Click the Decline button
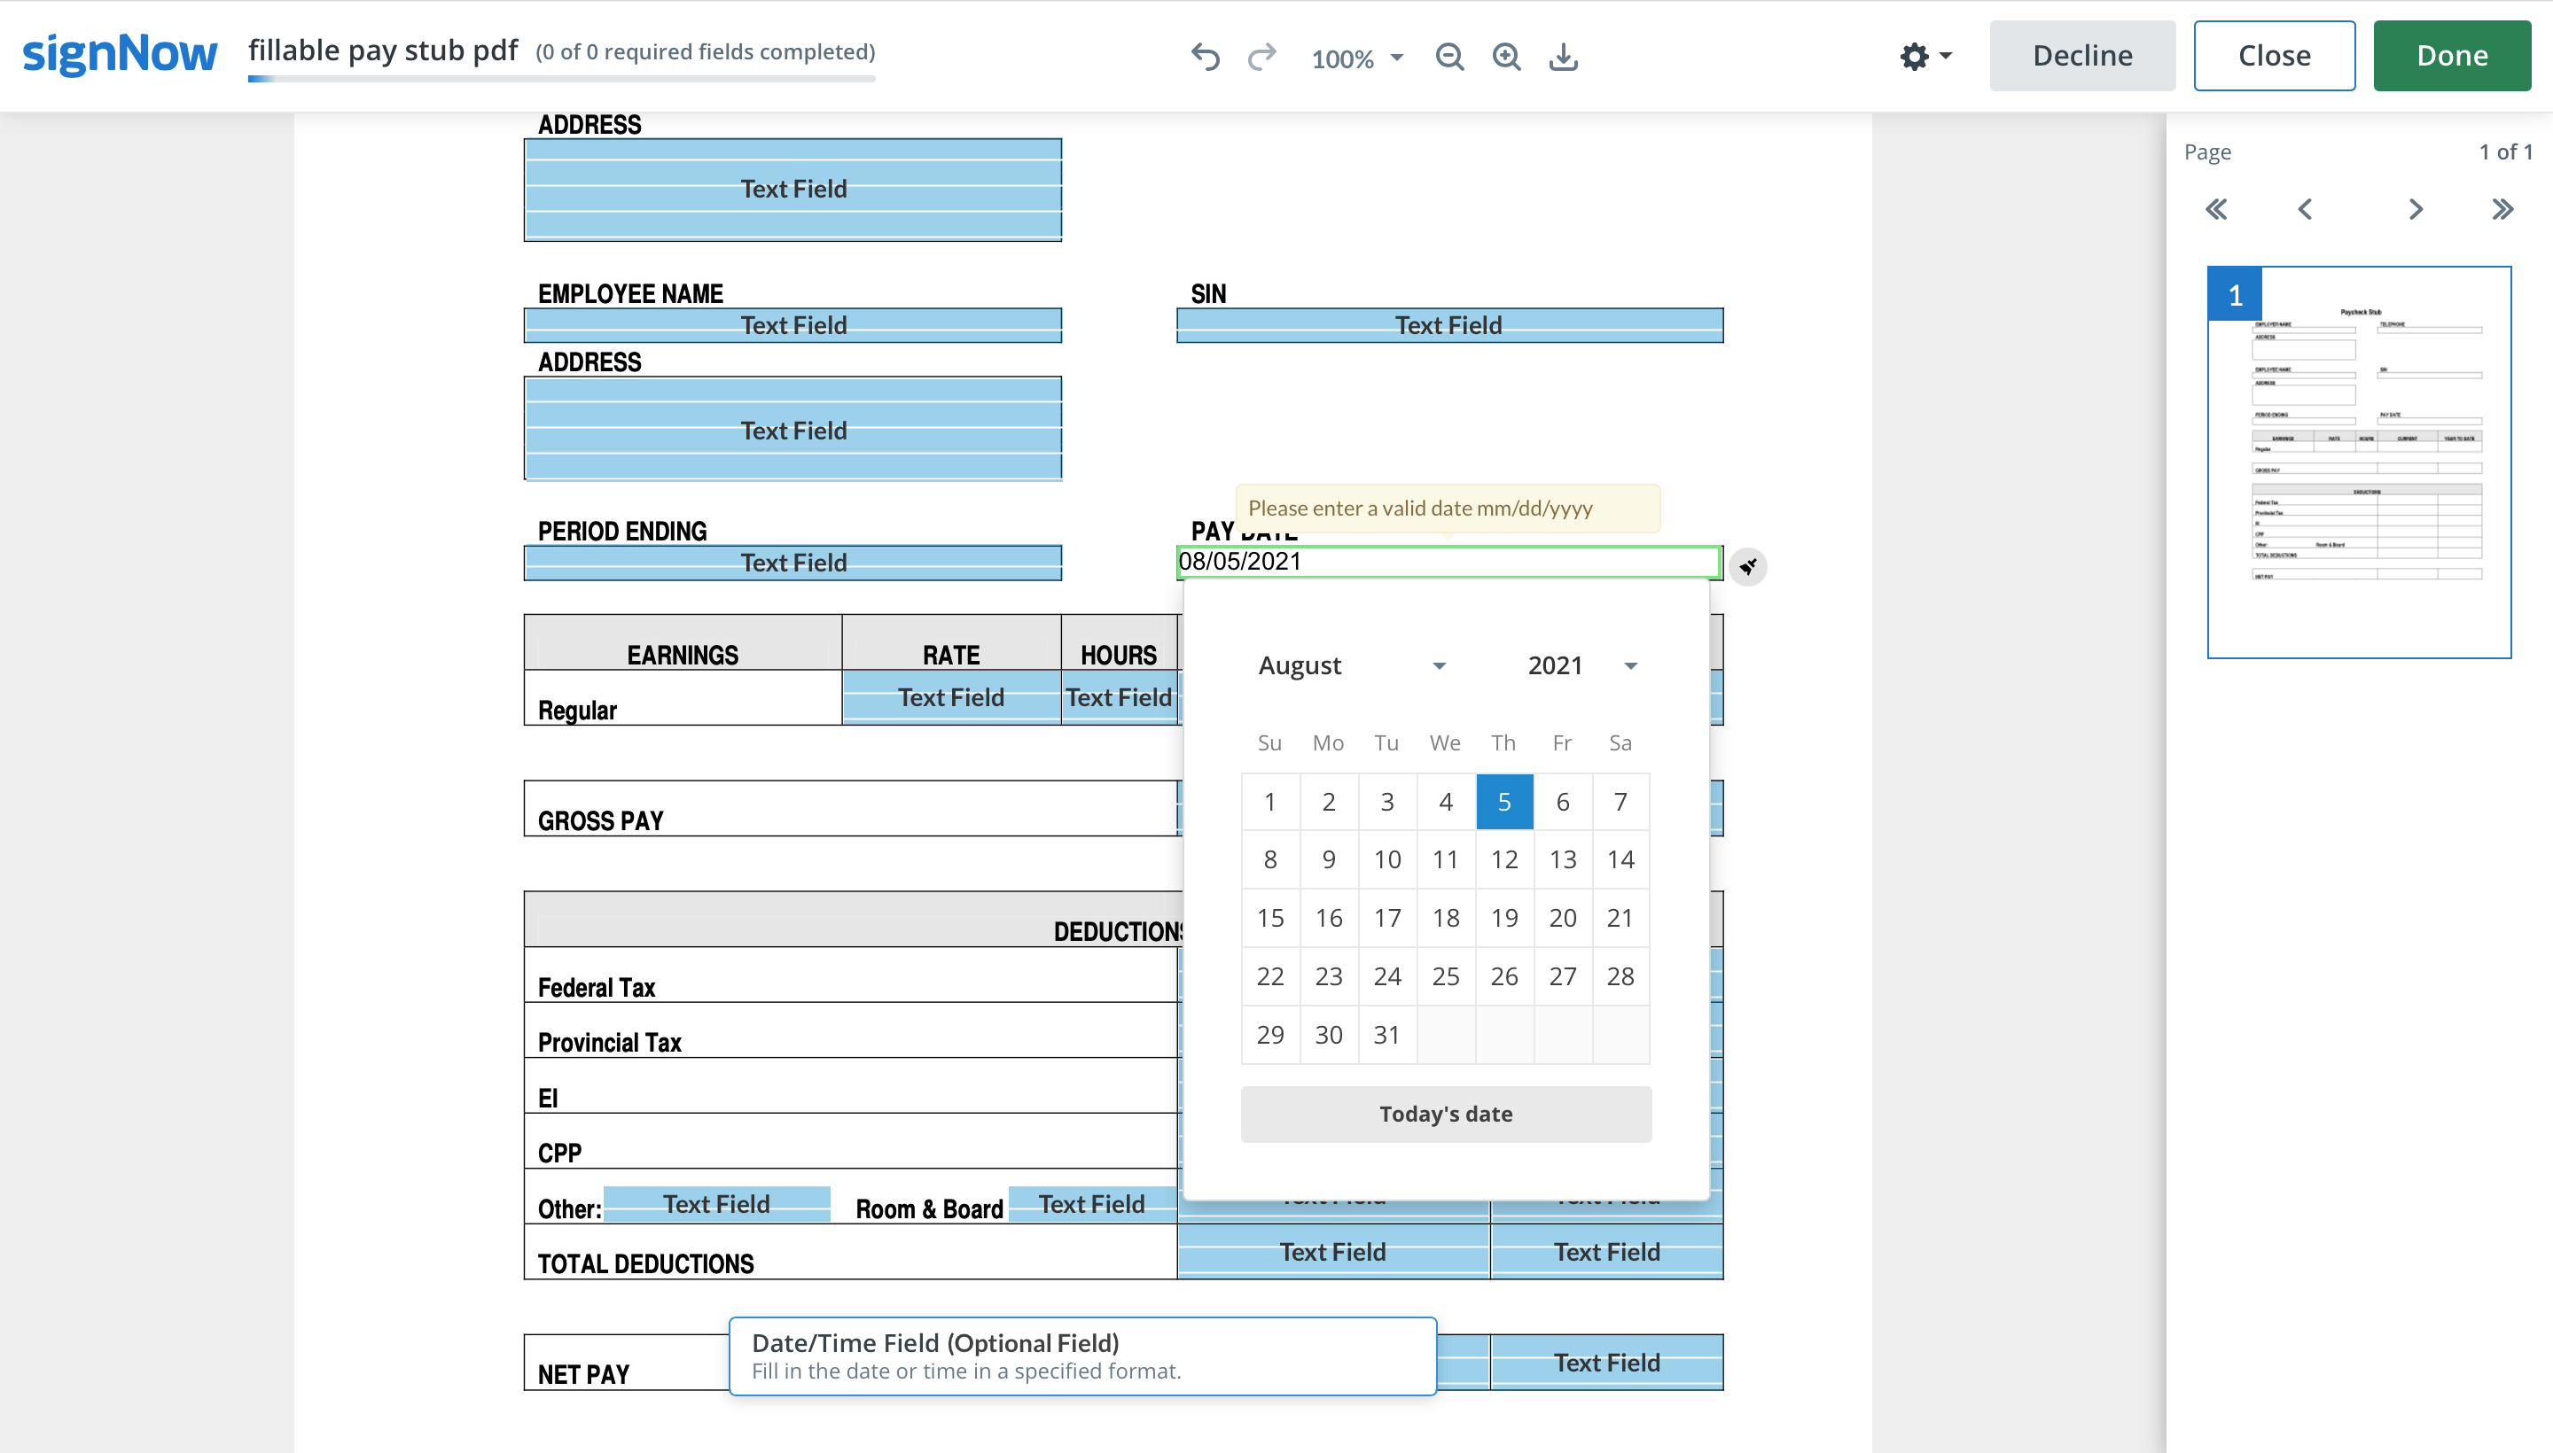This screenshot has width=2553, height=1453. tap(2081, 56)
